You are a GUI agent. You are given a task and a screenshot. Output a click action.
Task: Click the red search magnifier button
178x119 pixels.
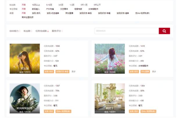click(164, 31)
